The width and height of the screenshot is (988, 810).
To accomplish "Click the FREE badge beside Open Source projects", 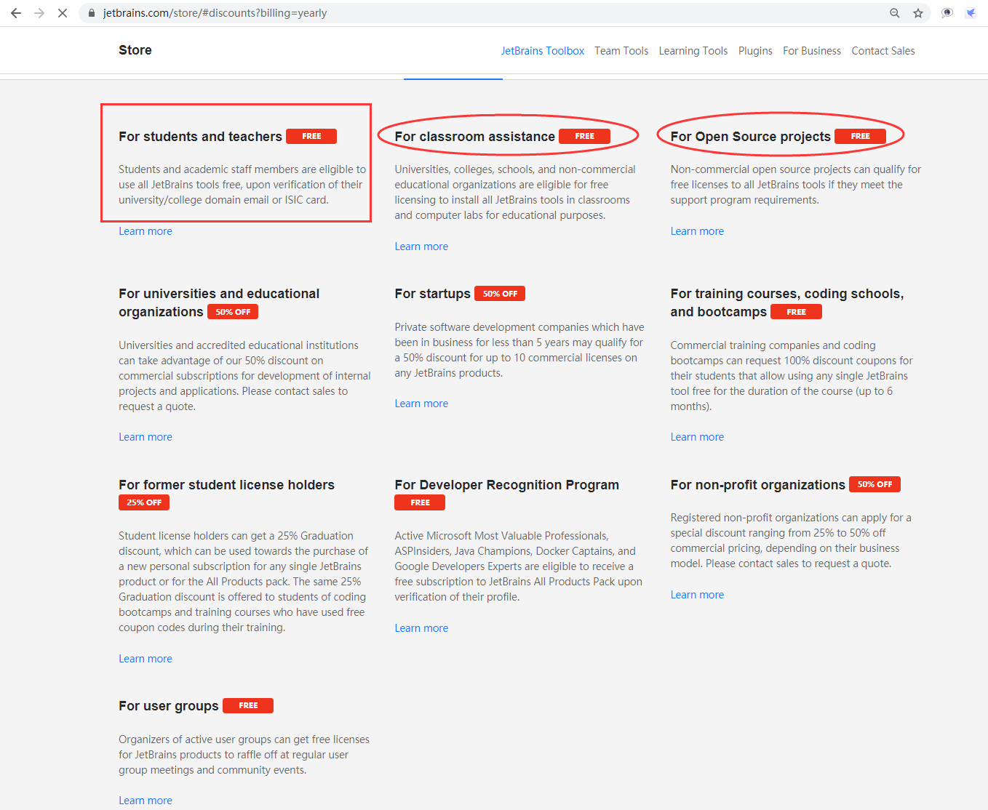I will (x=860, y=136).
